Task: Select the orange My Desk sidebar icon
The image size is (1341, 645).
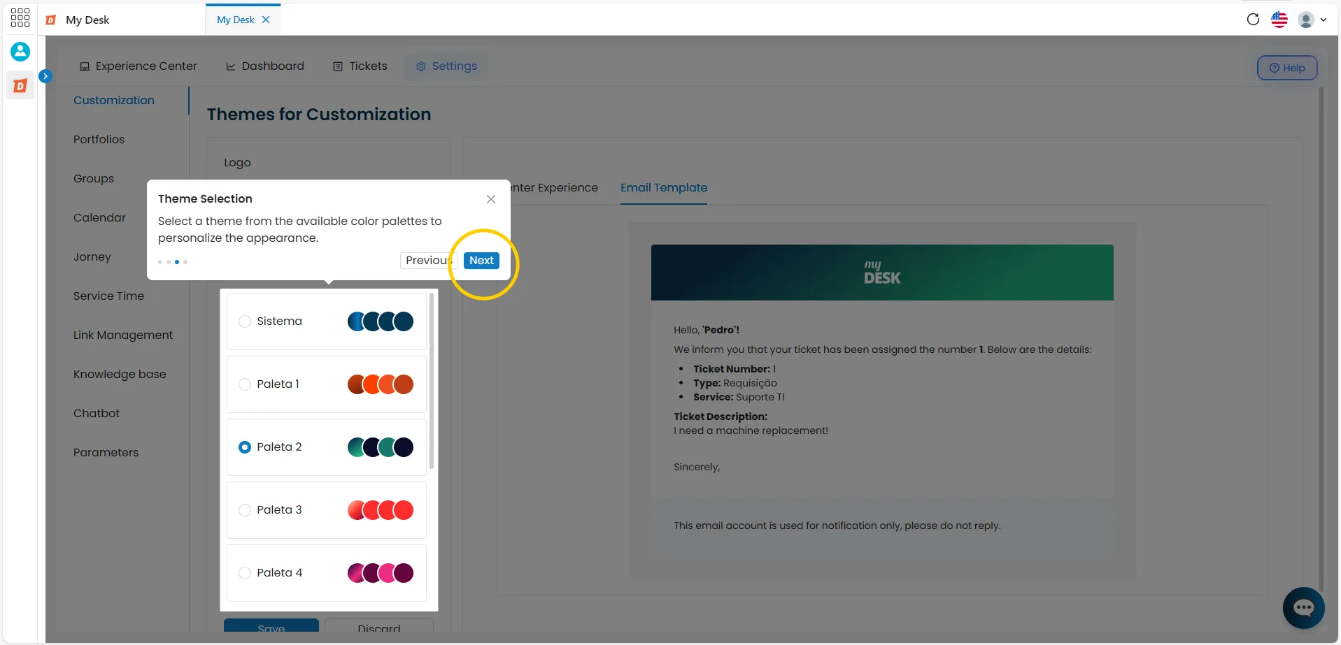Action: click(20, 86)
